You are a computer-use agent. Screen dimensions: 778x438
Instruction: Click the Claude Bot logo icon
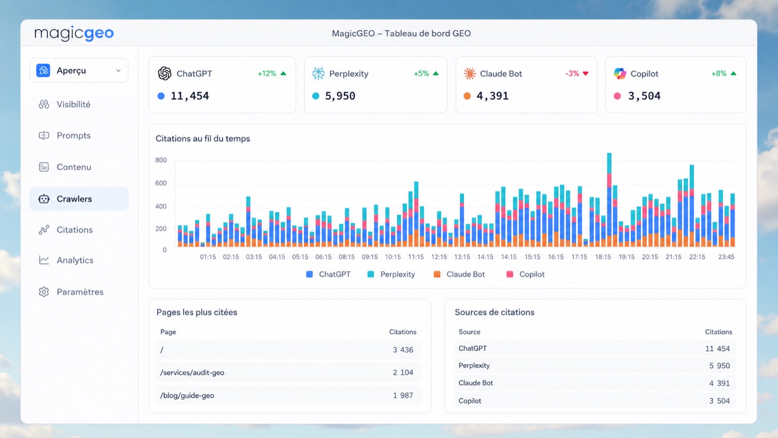coord(470,74)
